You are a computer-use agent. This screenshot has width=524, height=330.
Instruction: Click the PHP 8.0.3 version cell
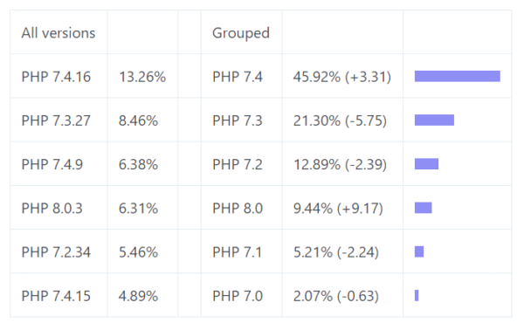point(52,208)
